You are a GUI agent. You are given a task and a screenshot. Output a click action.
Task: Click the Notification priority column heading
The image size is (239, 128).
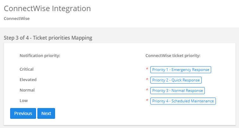(x=40, y=56)
